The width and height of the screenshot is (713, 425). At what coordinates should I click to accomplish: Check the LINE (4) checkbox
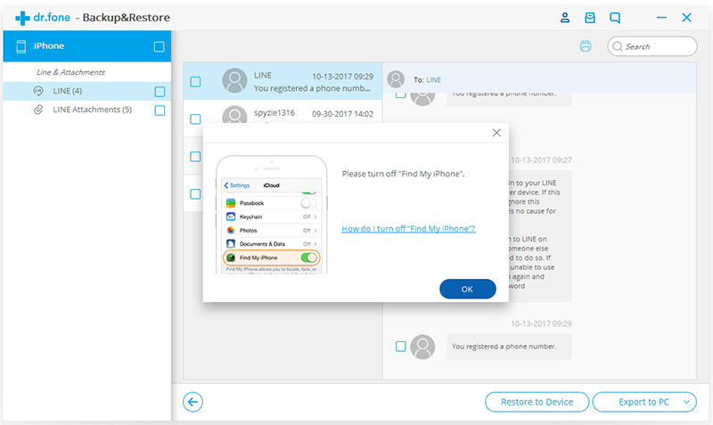[x=160, y=92]
